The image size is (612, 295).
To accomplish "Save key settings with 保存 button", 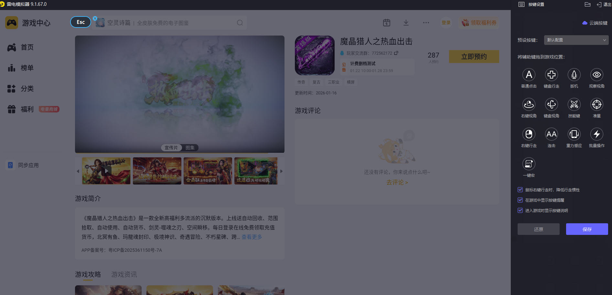I will (587, 229).
